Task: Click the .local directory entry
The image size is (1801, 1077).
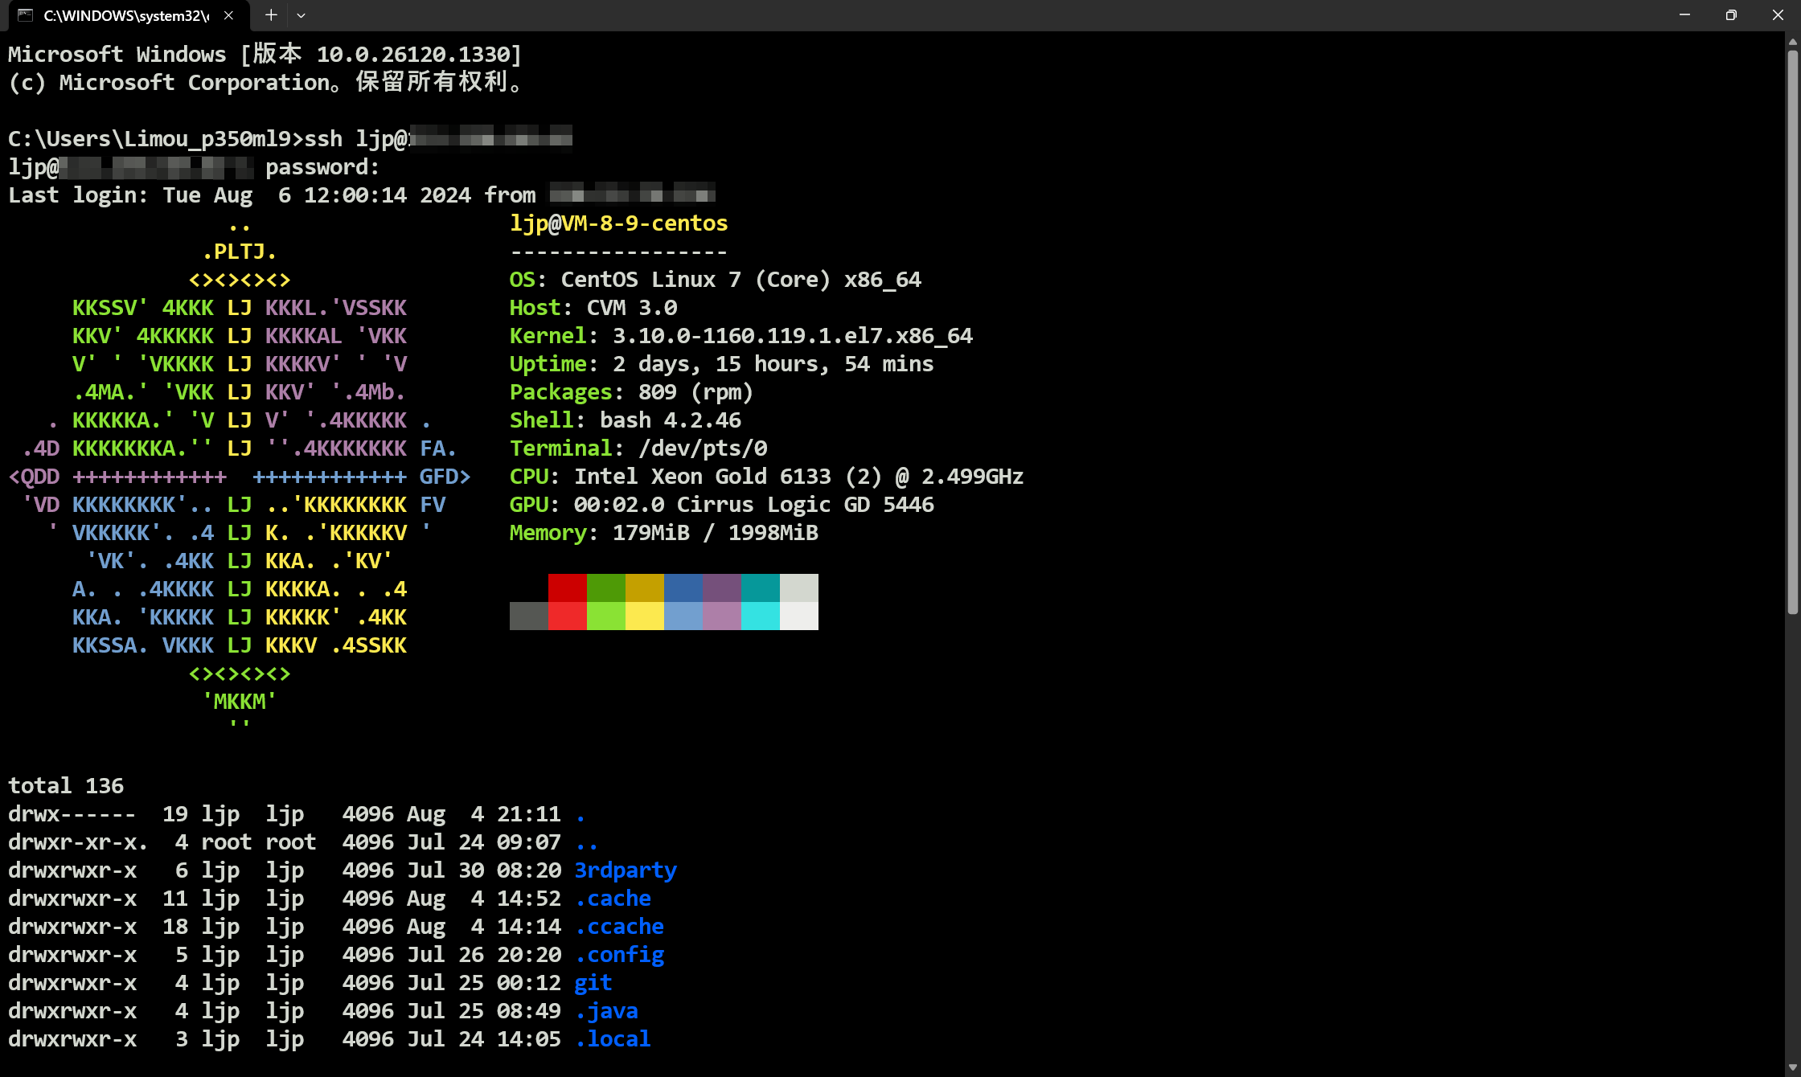Action: (x=613, y=1039)
